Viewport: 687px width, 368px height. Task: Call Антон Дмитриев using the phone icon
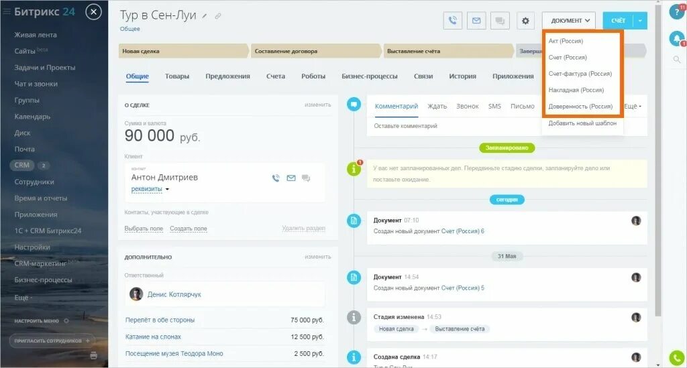(x=276, y=178)
